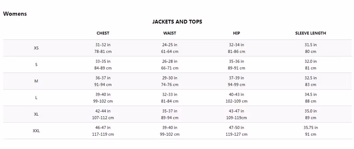Click the HIP column header

coord(236,33)
